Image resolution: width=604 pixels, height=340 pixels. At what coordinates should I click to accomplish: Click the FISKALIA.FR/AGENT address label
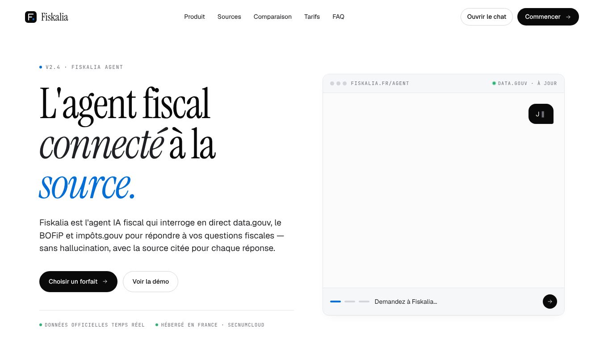380,83
